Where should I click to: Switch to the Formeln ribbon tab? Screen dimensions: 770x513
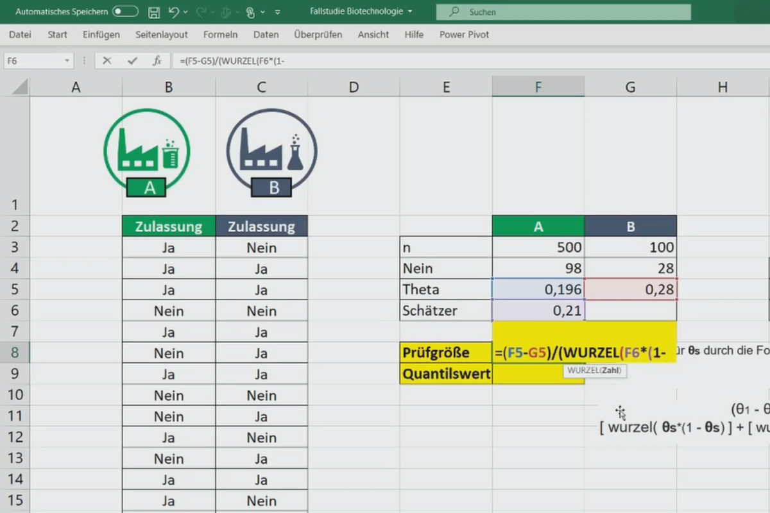pyautogui.click(x=220, y=35)
